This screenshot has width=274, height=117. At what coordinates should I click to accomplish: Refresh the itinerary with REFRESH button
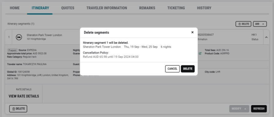(x=259, y=109)
